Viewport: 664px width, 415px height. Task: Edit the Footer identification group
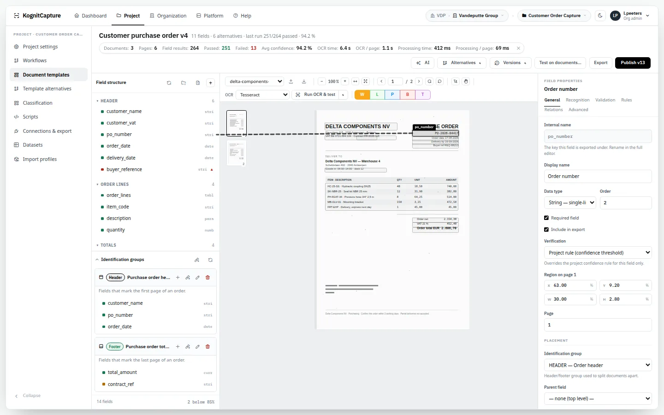pos(197,347)
